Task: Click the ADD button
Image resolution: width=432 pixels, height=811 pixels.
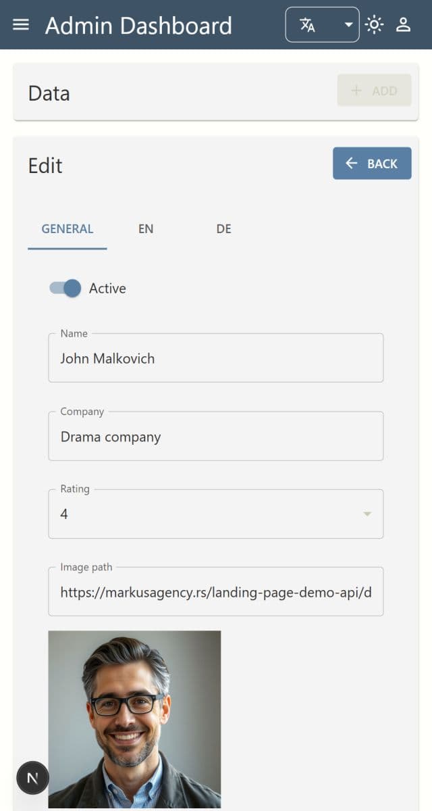Action: coord(375,90)
